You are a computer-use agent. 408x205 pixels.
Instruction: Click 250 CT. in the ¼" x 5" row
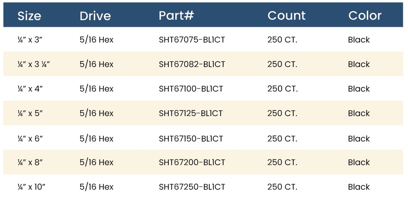[282, 113]
